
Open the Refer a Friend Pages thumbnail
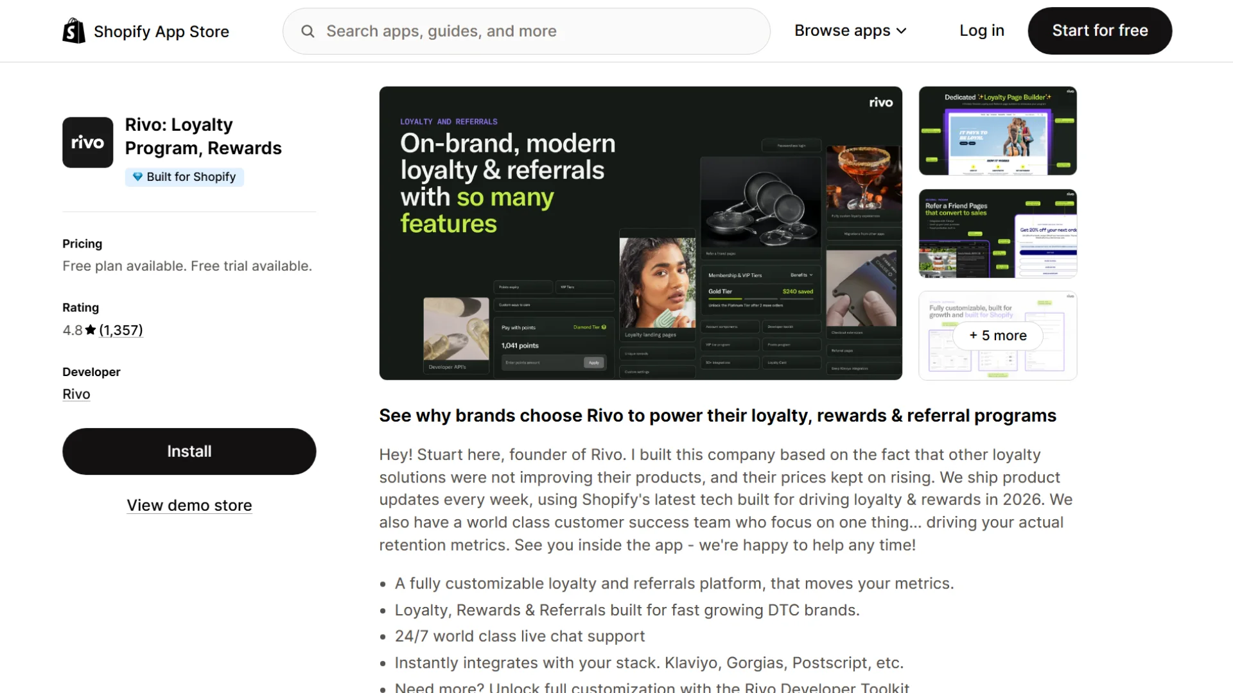pos(998,234)
